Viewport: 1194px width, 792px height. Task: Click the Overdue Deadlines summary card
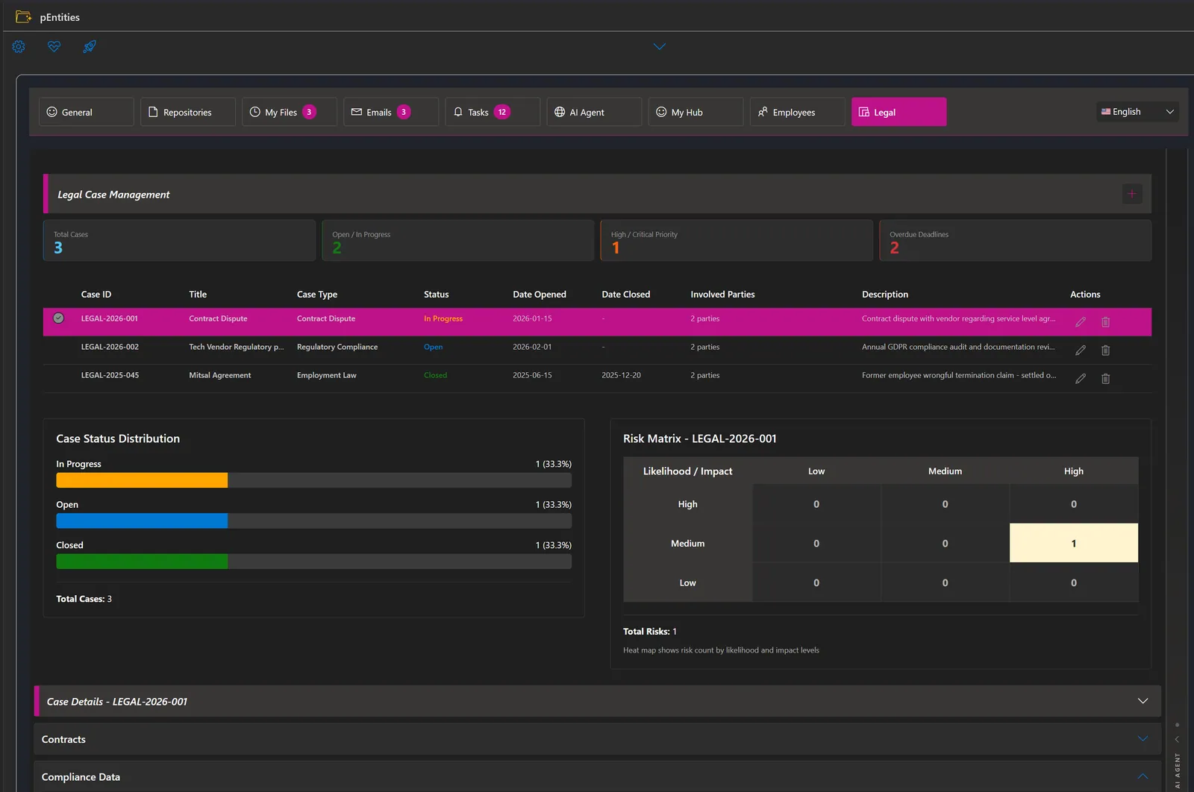(1015, 240)
